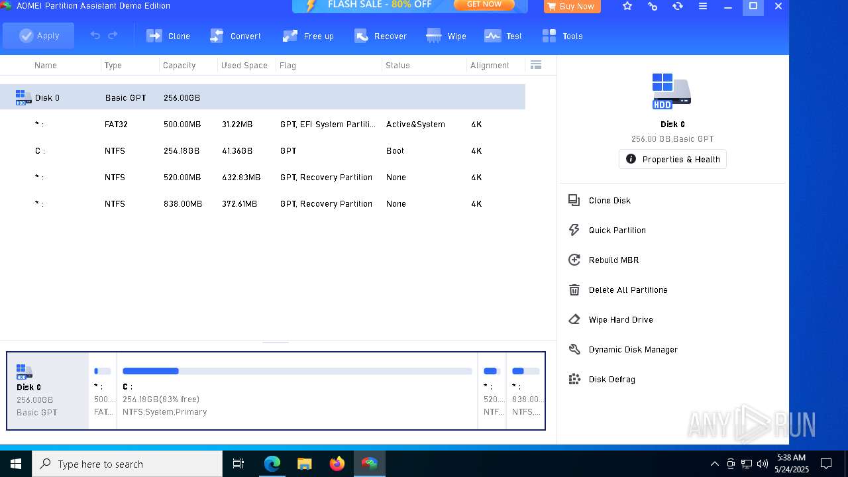Open the Wipe toolbar menu

pyautogui.click(x=447, y=36)
